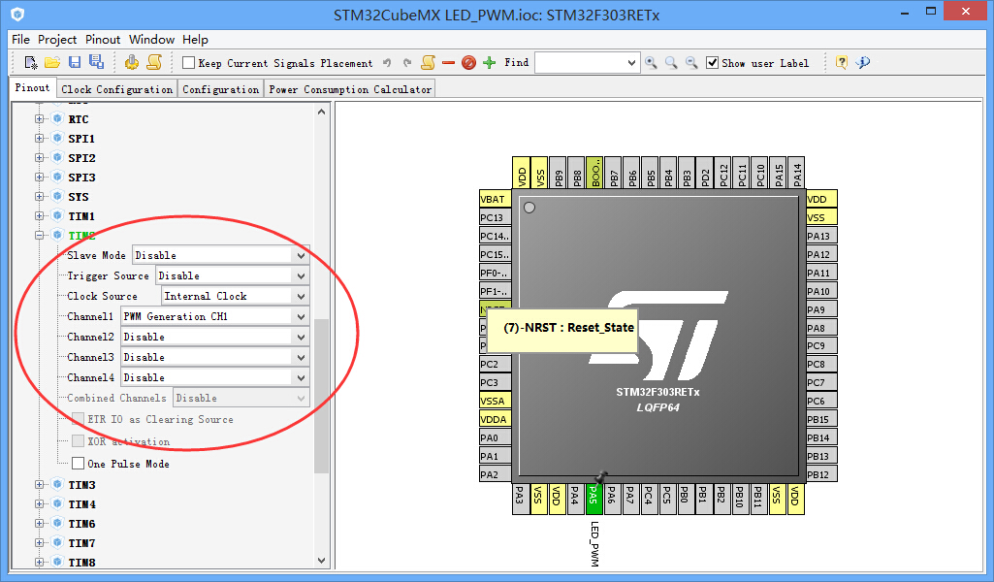Screen dimensions: 994x582
Task: Click the red minus icon
Action: coord(448,63)
